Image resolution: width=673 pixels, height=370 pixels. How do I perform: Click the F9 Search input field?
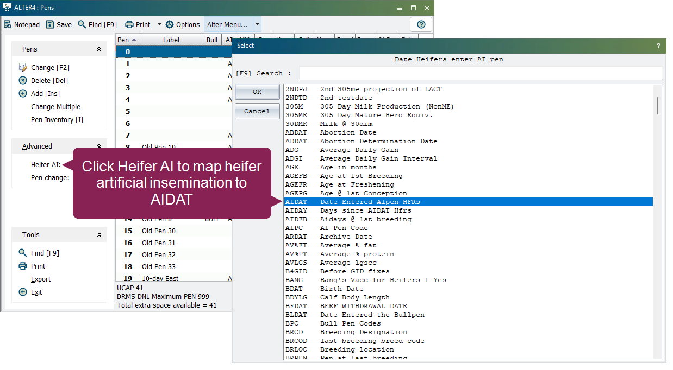(481, 73)
